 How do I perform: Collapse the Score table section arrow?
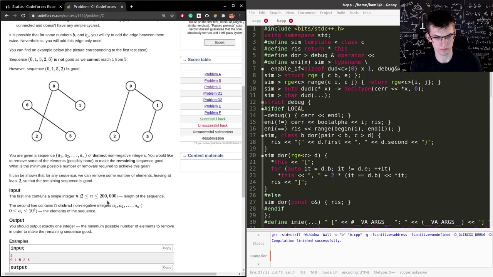pyautogui.click(x=184, y=60)
